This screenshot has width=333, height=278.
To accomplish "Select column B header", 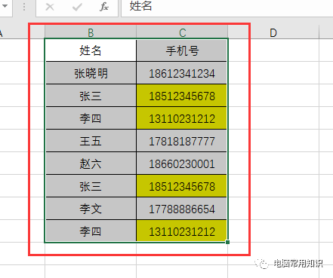I will click(x=91, y=32).
